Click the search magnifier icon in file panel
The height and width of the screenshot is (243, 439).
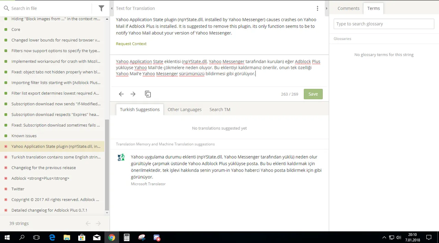(6, 8)
